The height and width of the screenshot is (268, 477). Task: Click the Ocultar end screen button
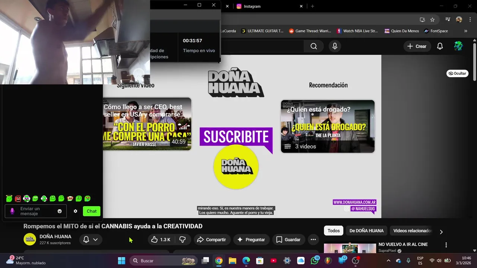click(x=457, y=73)
